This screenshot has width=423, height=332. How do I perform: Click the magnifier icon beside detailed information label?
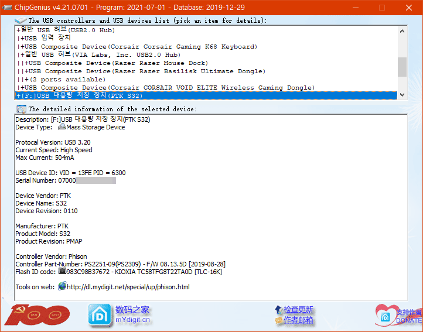pyautogui.click(x=21, y=109)
